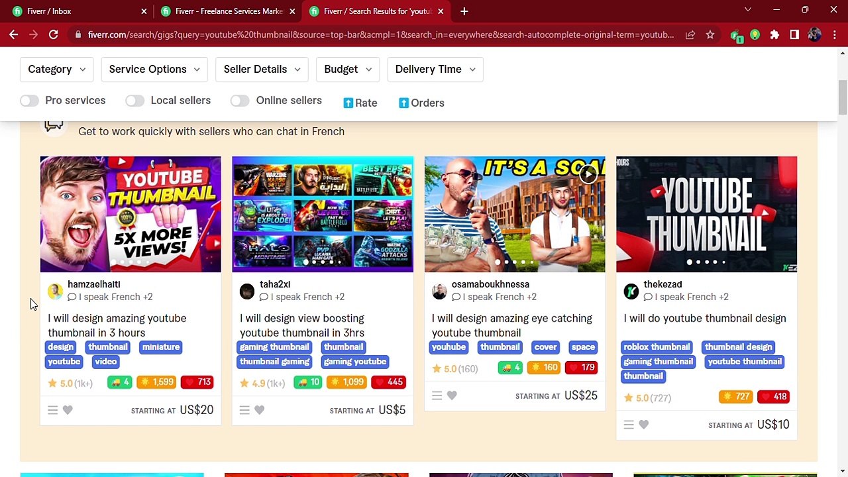Screen dimensions: 848x477
Task: Click the heart icon on taha2xi gig
Action: [x=260, y=410]
